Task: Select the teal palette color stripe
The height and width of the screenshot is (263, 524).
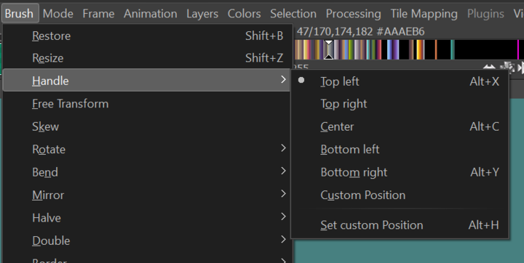Action: point(453,49)
